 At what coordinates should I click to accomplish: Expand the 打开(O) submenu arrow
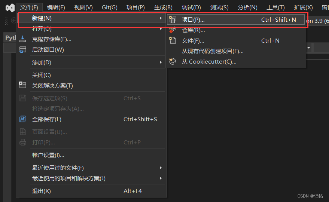pyautogui.click(x=161, y=28)
